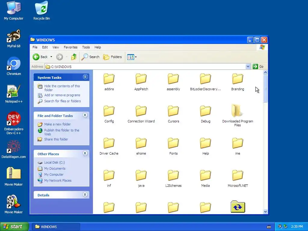
Task: Open Embarcadero Dev-C++ desktop shortcut
Action: click(x=14, y=123)
